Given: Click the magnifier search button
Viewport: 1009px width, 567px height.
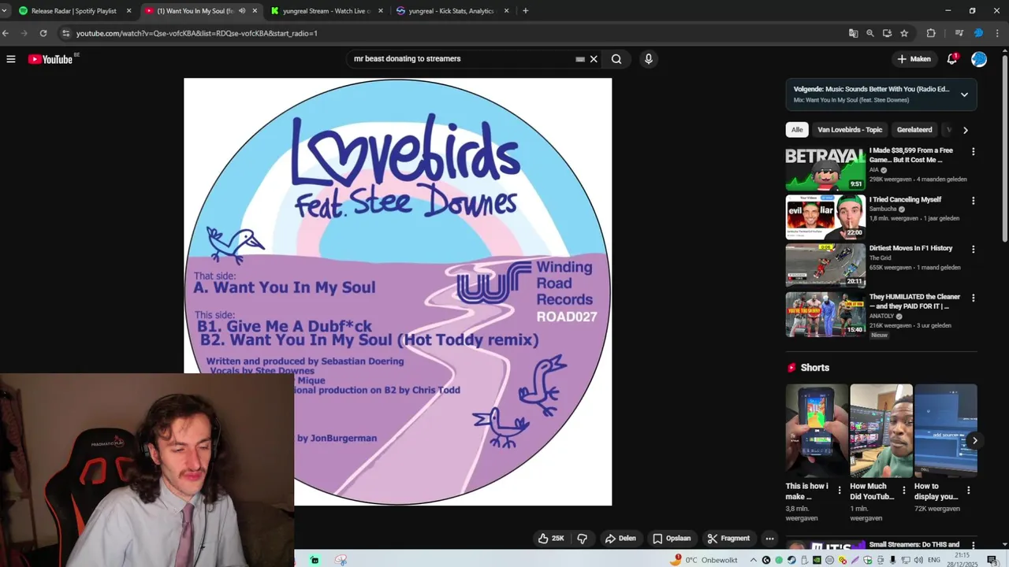Looking at the screenshot, I should (x=616, y=59).
